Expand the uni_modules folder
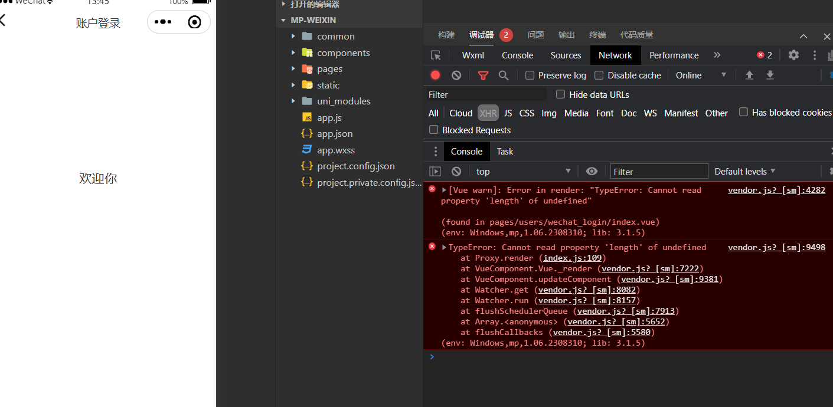The height and width of the screenshot is (407, 833). click(x=293, y=101)
